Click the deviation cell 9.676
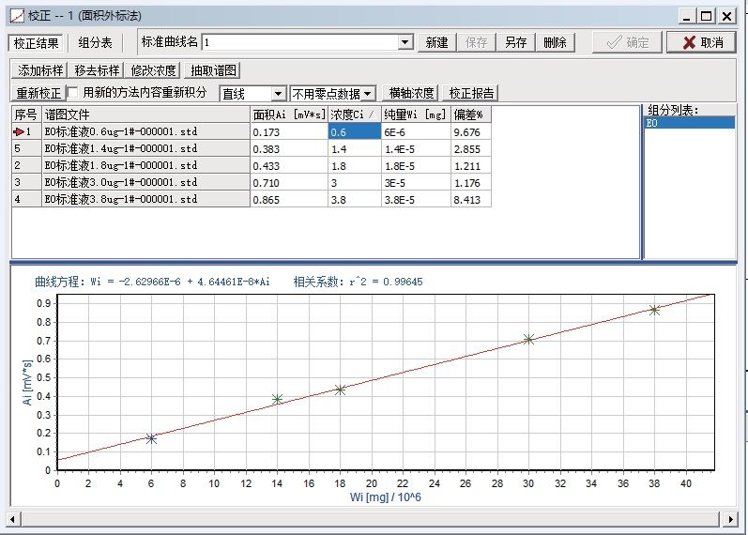The image size is (748, 535). pyautogui.click(x=470, y=132)
